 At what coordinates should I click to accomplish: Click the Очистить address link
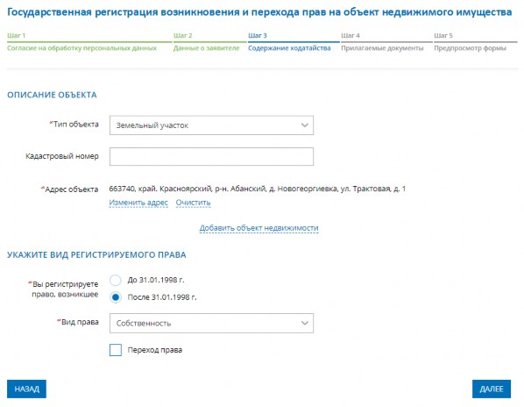(193, 203)
